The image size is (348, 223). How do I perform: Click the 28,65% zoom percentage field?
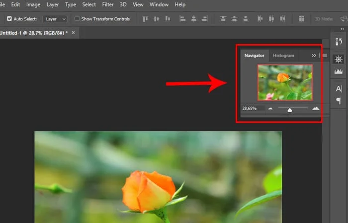coord(253,109)
